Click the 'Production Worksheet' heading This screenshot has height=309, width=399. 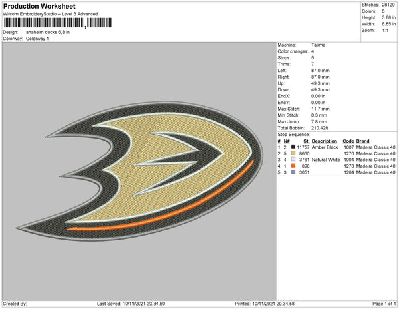click(39, 7)
